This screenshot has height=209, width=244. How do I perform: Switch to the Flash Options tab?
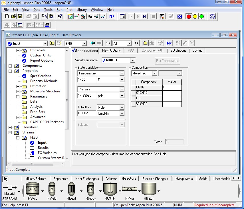click(111, 50)
